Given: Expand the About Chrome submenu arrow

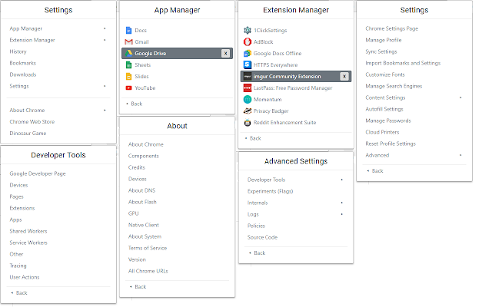Looking at the screenshot, I should click(105, 111).
